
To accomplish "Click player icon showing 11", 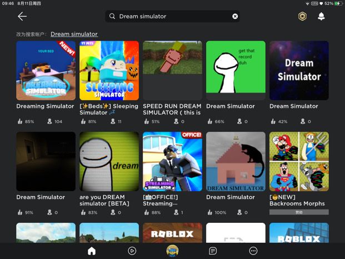I will pyautogui.click(x=113, y=121).
